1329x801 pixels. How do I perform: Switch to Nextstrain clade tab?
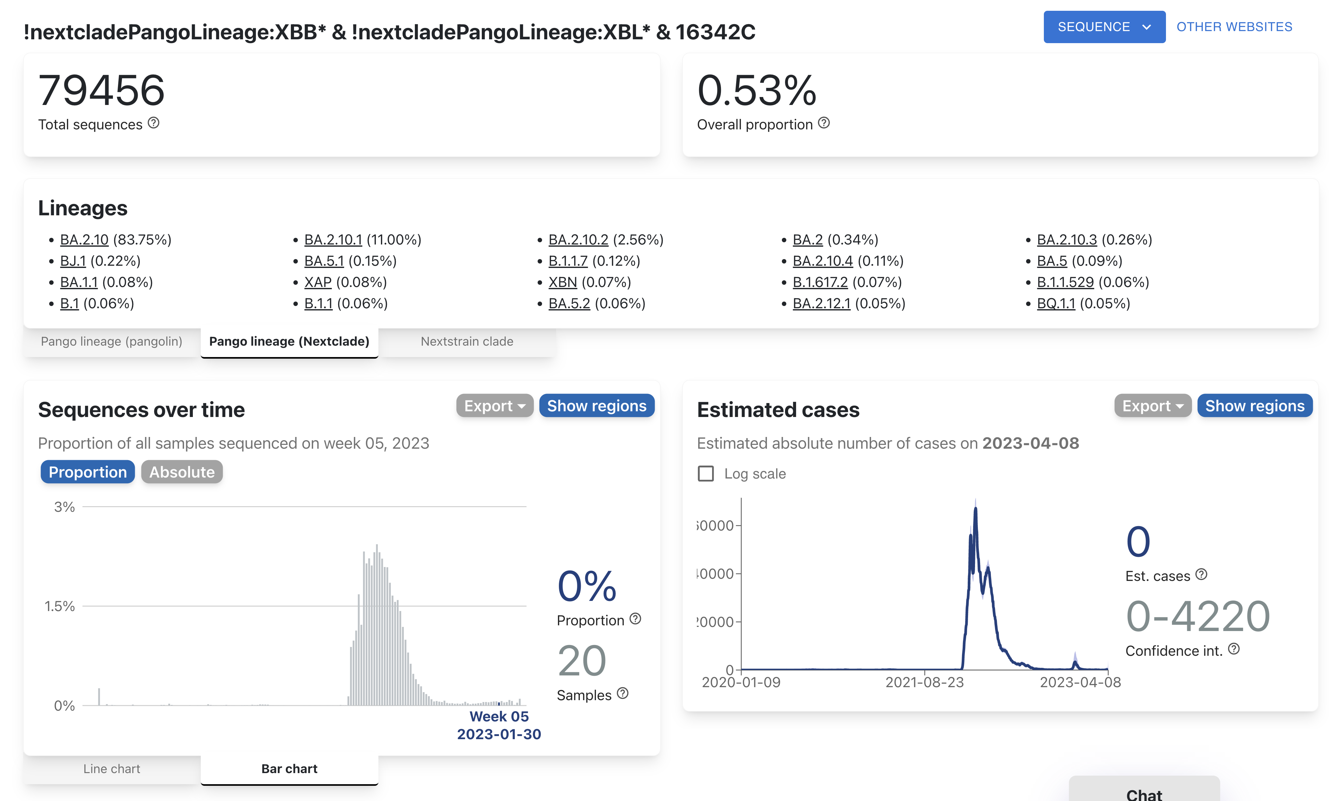pos(467,342)
